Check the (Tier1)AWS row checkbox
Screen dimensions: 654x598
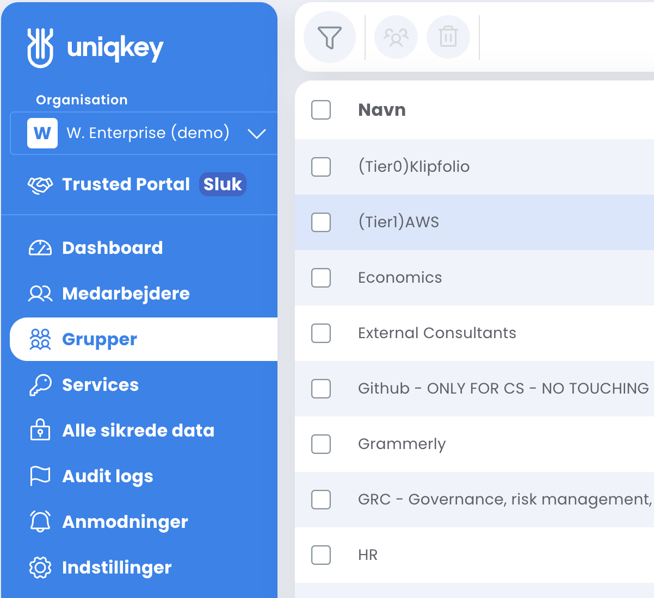[321, 222]
